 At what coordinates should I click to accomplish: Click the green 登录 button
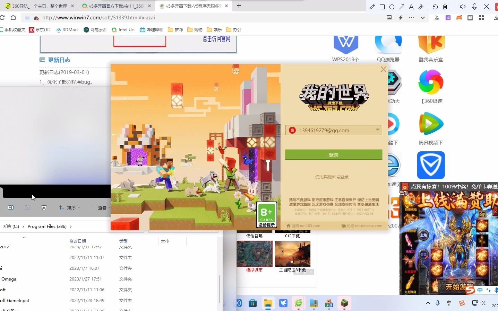coord(334,155)
